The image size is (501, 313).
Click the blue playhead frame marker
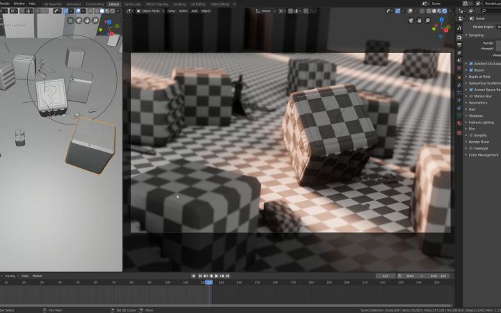coord(209,282)
